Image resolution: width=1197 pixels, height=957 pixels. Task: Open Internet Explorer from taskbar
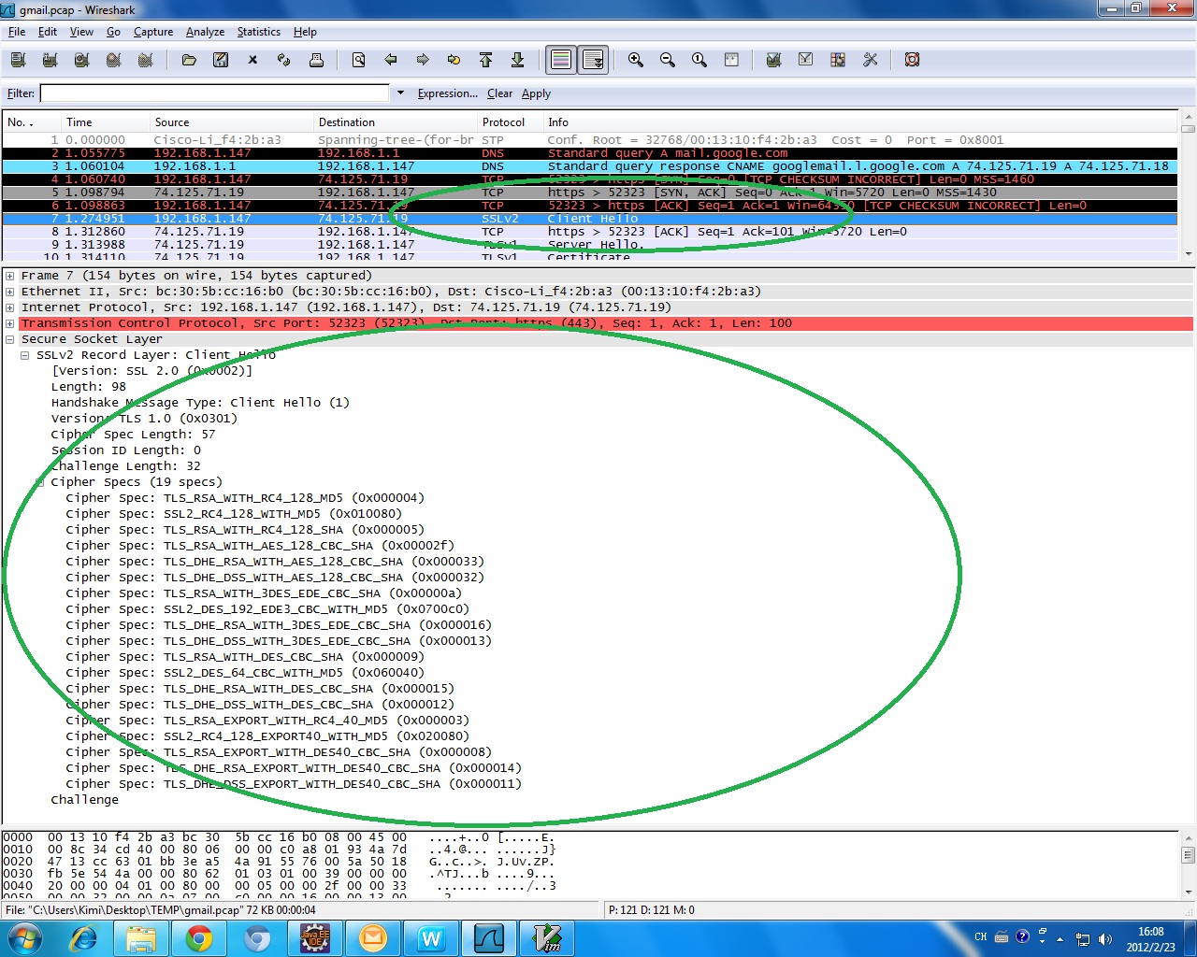pyautogui.click(x=83, y=938)
